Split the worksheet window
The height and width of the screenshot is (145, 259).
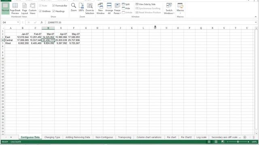pyautogui.click(x=126, y=4)
